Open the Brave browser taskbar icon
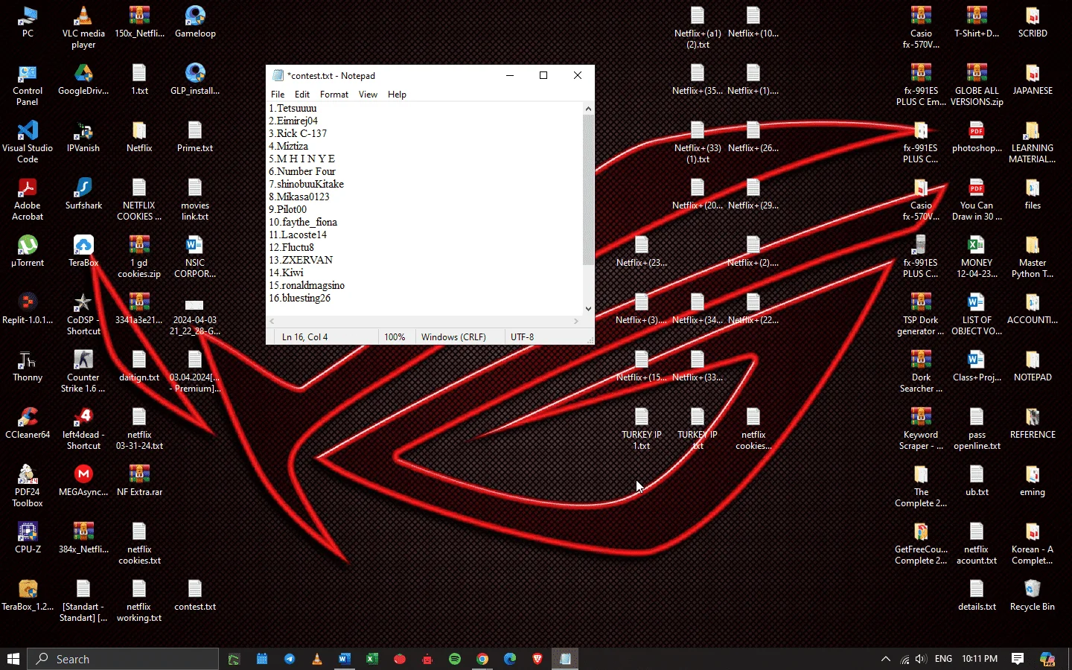The width and height of the screenshot is (1072, 670). click(537, 659)
